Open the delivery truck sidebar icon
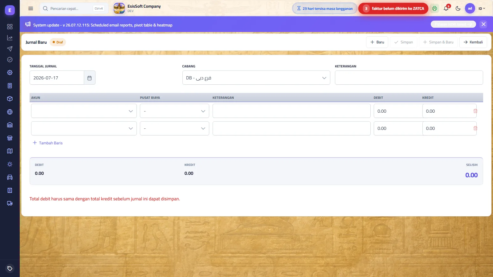 [x=10, y=203]
